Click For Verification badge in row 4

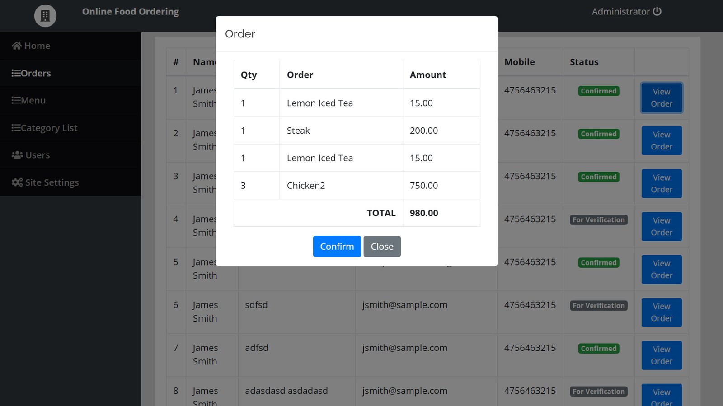coord(598,220)
